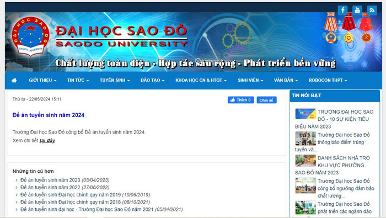
Task: Expand the ĐÀO TẠO menu
Action: [152, 81]
